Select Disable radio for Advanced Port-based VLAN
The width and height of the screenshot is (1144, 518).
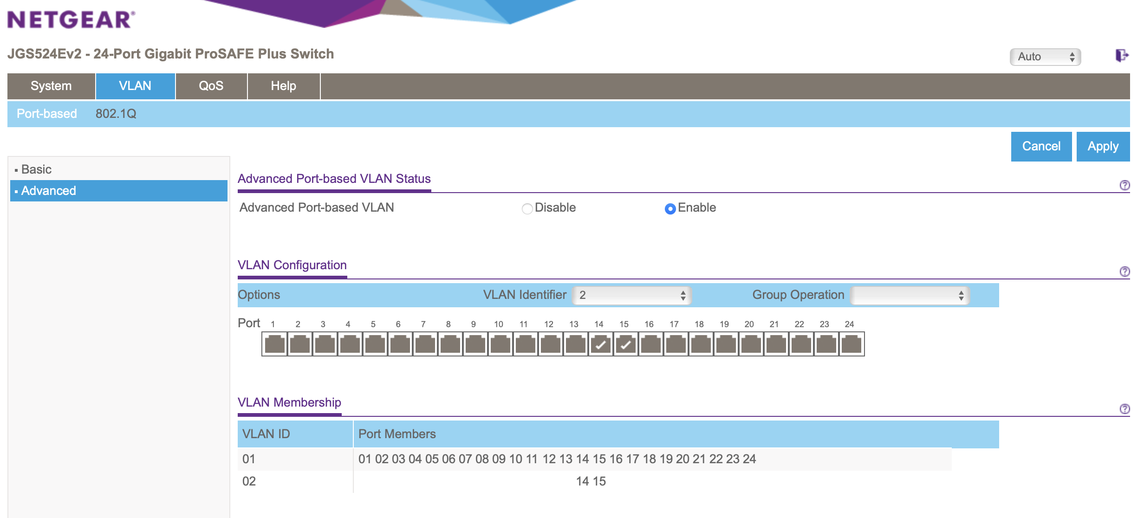click(x=527, y=209)
